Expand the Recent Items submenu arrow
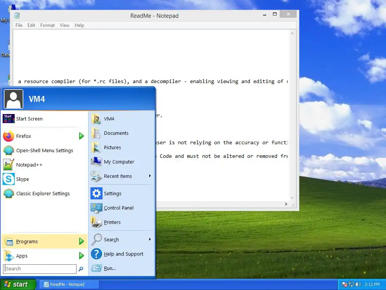The height and width of the screenshot is (290, 386). point(150,176)
